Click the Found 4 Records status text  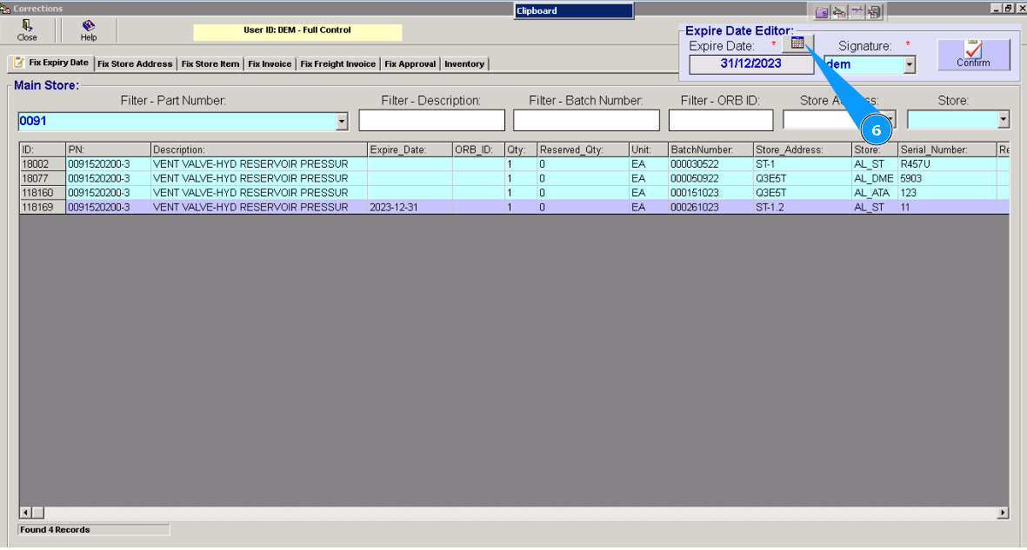click(x=55, y=530)
